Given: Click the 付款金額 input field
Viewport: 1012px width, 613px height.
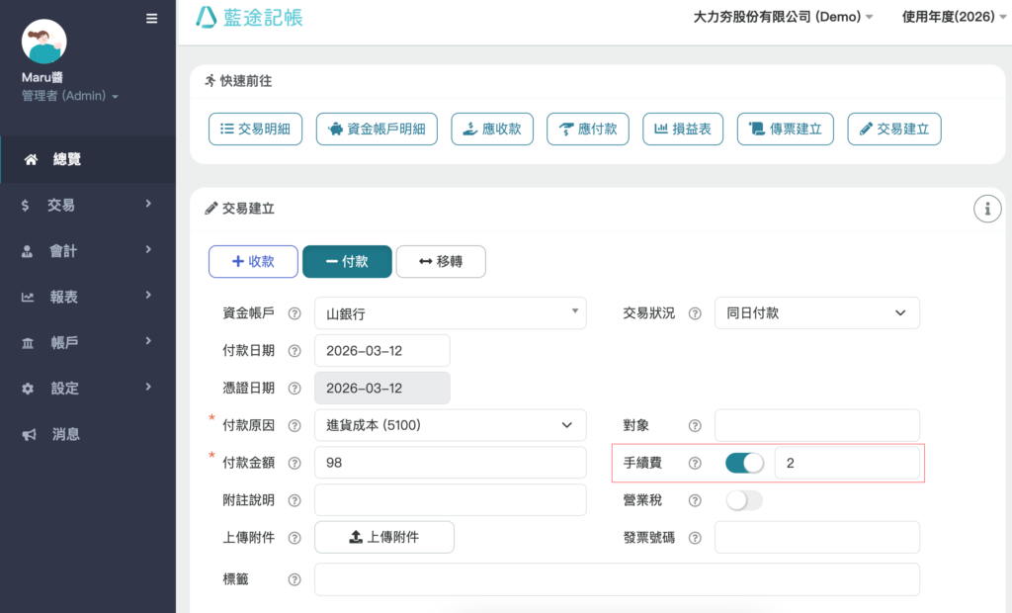Looking at the screenshot, I should [x=450, y=463].
